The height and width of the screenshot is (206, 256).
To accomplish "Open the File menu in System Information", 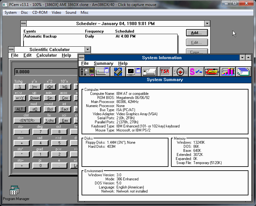I will click(85, 64).
